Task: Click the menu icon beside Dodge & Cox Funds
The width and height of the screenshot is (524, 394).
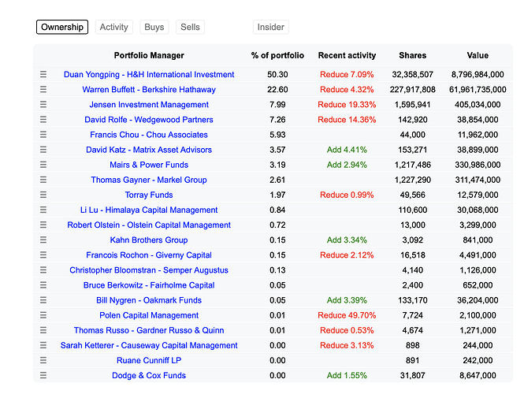Action: coord(43,375)
